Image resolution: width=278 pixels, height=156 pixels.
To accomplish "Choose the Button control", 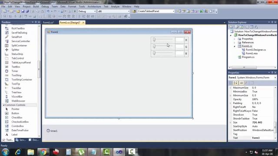I will [x=15, y=114].
